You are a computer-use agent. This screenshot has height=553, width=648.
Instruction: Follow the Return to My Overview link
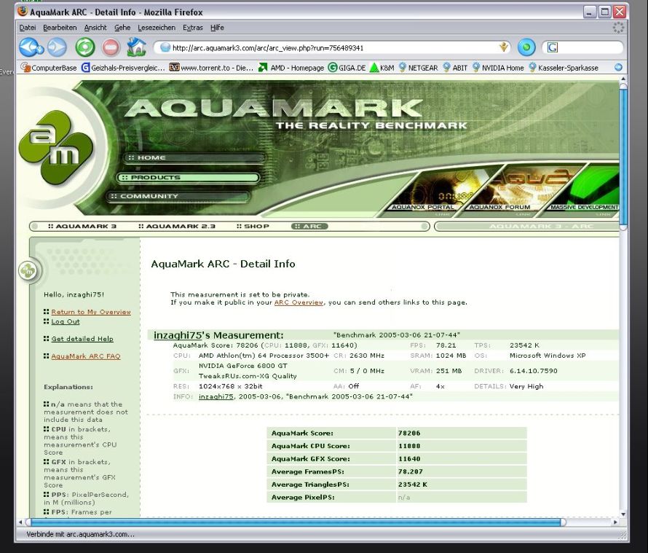[91, 312]
